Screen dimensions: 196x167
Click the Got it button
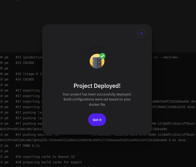[97, 120]
